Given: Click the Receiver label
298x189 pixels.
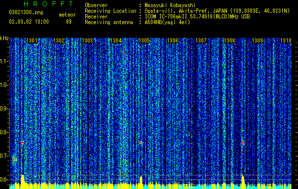Looking at the screenshot, I should click(x=96, y=17).
